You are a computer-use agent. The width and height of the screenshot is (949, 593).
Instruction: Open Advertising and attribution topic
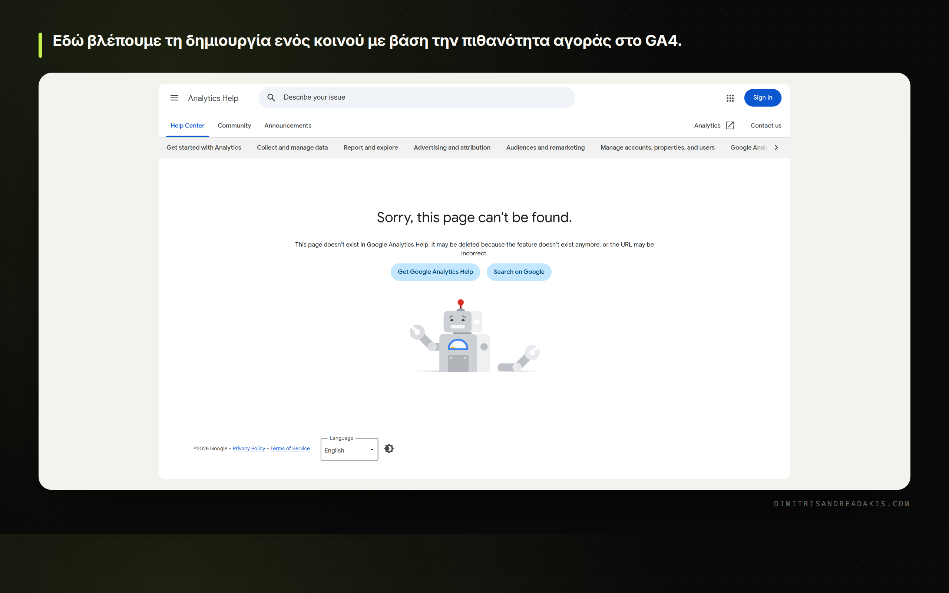[x=452, y=148]
